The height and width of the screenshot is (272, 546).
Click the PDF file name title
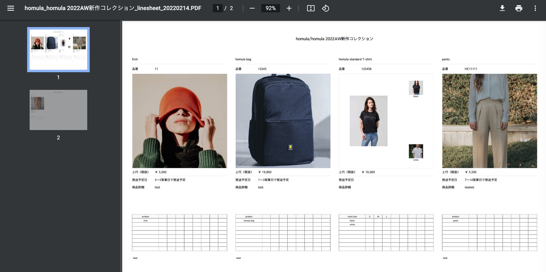pos(113,8)
